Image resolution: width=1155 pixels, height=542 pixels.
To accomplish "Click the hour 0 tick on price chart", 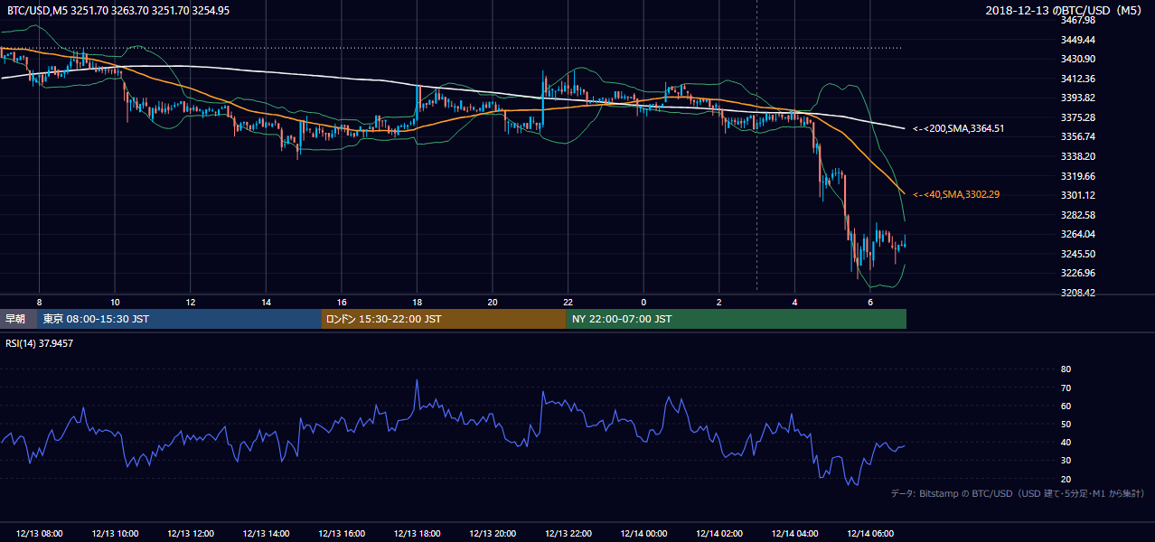I will 643,302.
